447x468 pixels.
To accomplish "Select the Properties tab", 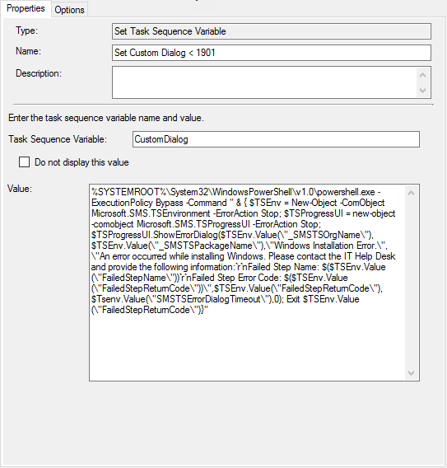I will point(26,8).
